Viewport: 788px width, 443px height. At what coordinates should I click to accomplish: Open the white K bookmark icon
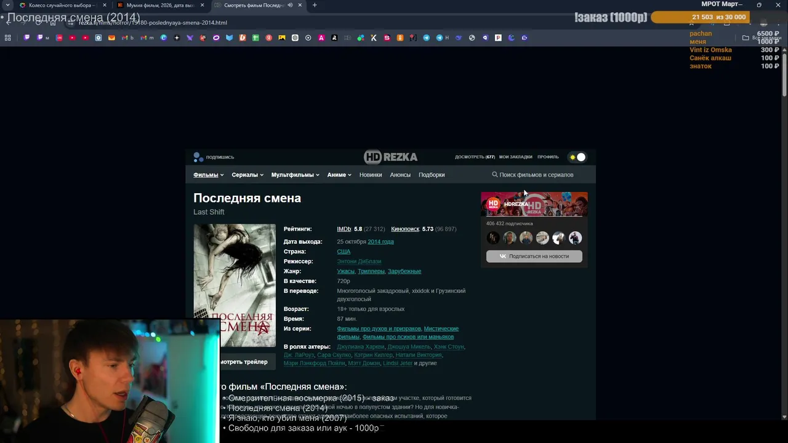(x=374, y=38)
